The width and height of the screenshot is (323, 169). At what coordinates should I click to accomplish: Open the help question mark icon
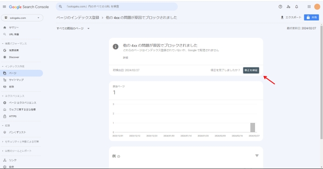coord(280,7)
